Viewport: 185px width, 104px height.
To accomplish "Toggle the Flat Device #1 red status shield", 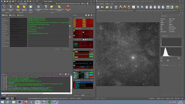I will (x=70, y=37).
